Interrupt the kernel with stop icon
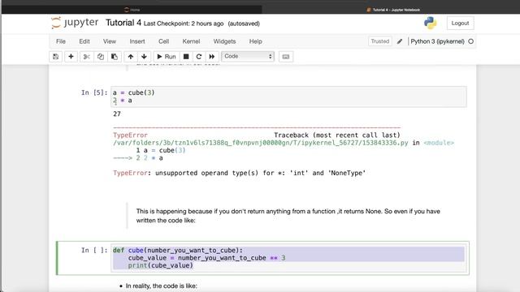 tap(186, 57)
